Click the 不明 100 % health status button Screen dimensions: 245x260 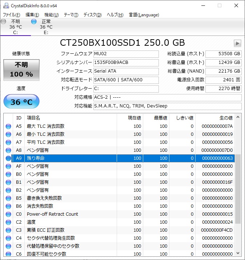21,70
